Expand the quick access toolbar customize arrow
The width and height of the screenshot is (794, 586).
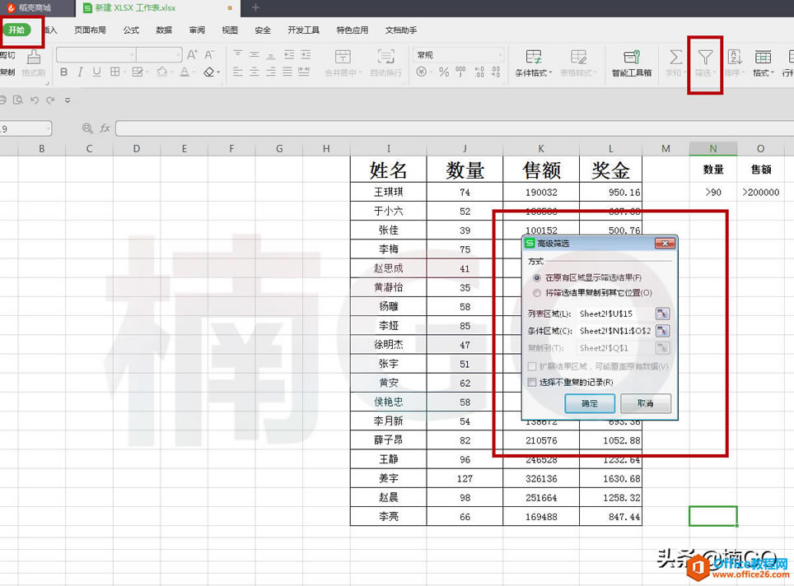[x=68, y=100]
